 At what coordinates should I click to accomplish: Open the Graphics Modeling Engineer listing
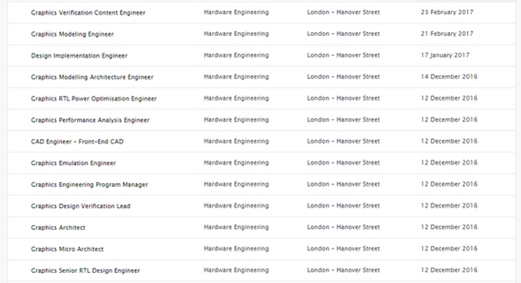[72, 34]
